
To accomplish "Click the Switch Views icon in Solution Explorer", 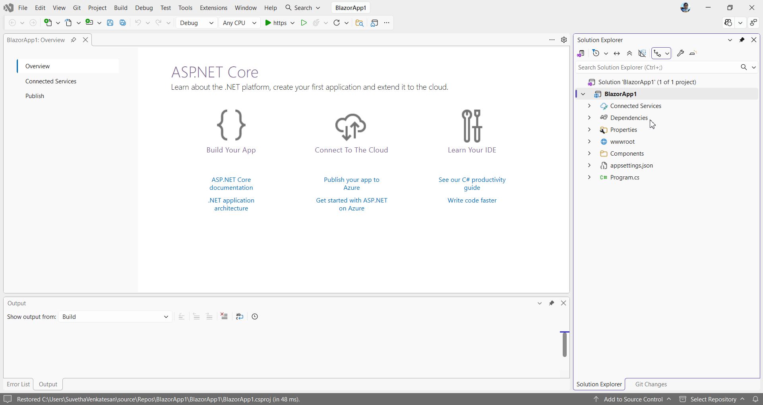I will (581, 53).
